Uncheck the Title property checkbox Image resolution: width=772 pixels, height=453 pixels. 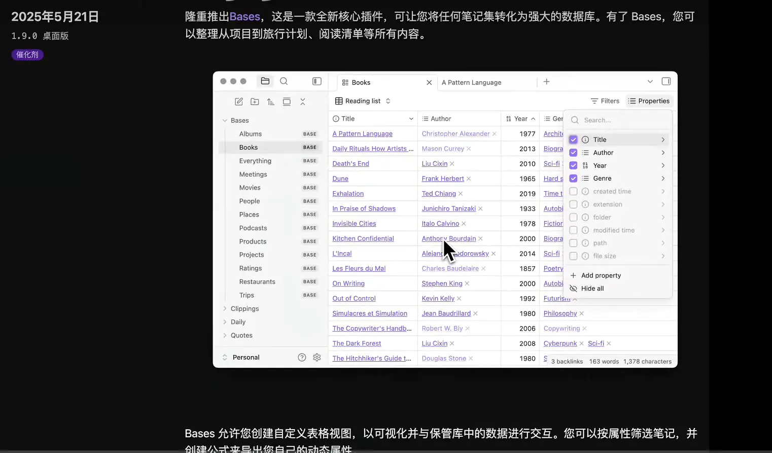(x=573, y=140)
